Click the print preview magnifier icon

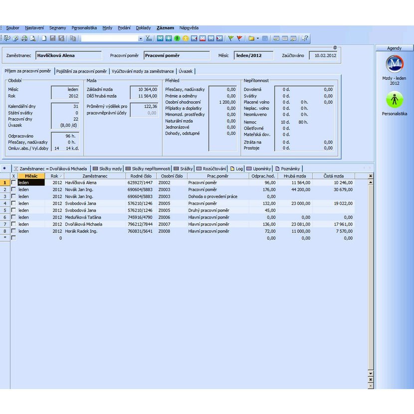click(x=33, y=38)
